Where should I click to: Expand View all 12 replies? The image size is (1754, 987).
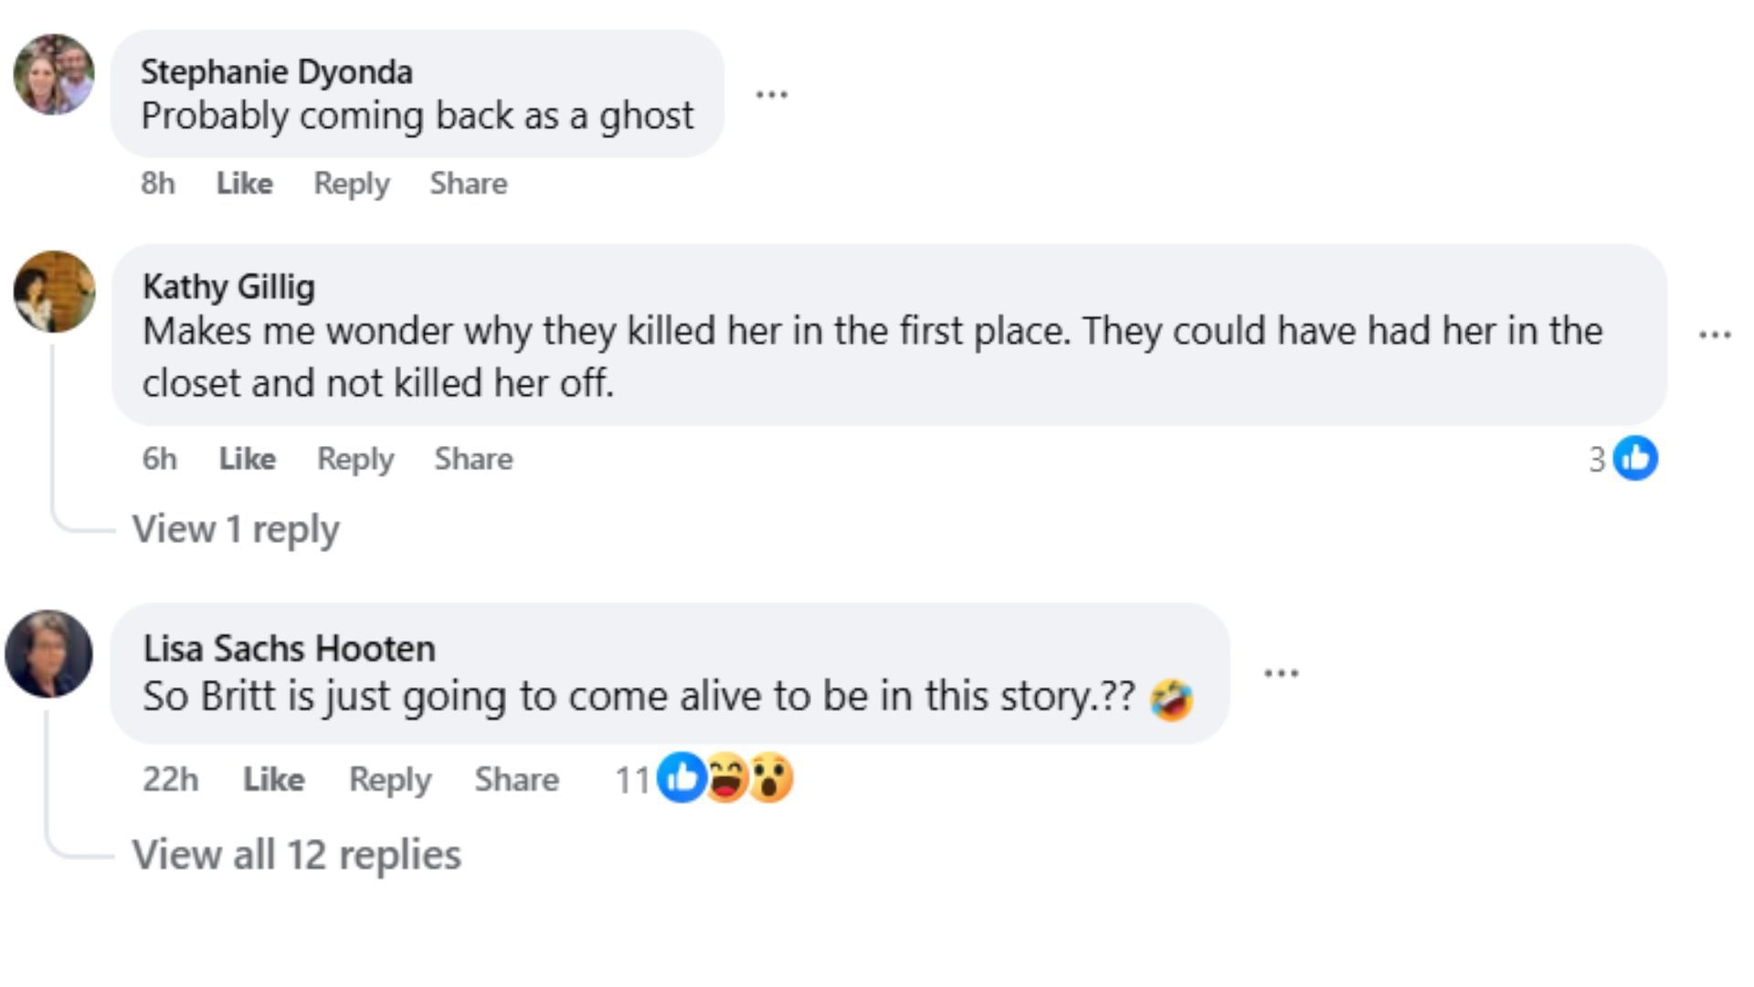[297, 855]
